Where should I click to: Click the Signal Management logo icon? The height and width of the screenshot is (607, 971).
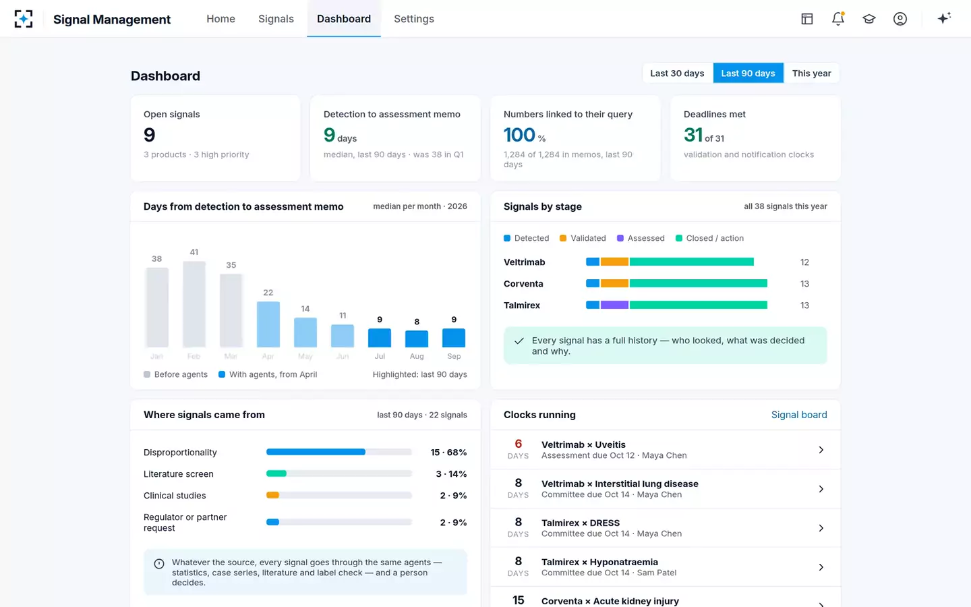(x=24, y=19)
